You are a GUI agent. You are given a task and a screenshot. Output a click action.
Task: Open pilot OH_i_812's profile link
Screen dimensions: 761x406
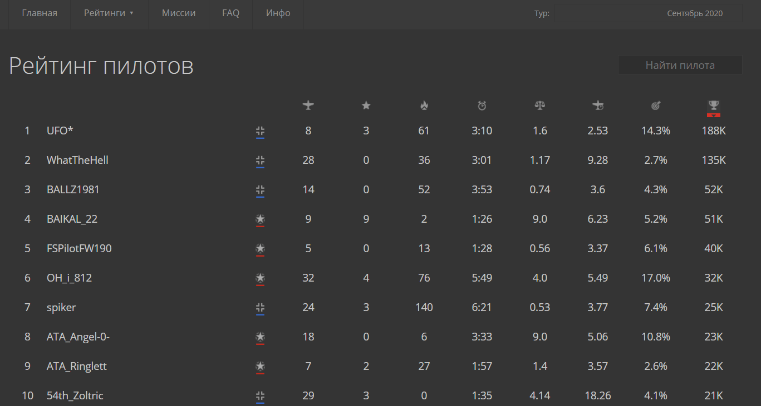coord(69,278)
